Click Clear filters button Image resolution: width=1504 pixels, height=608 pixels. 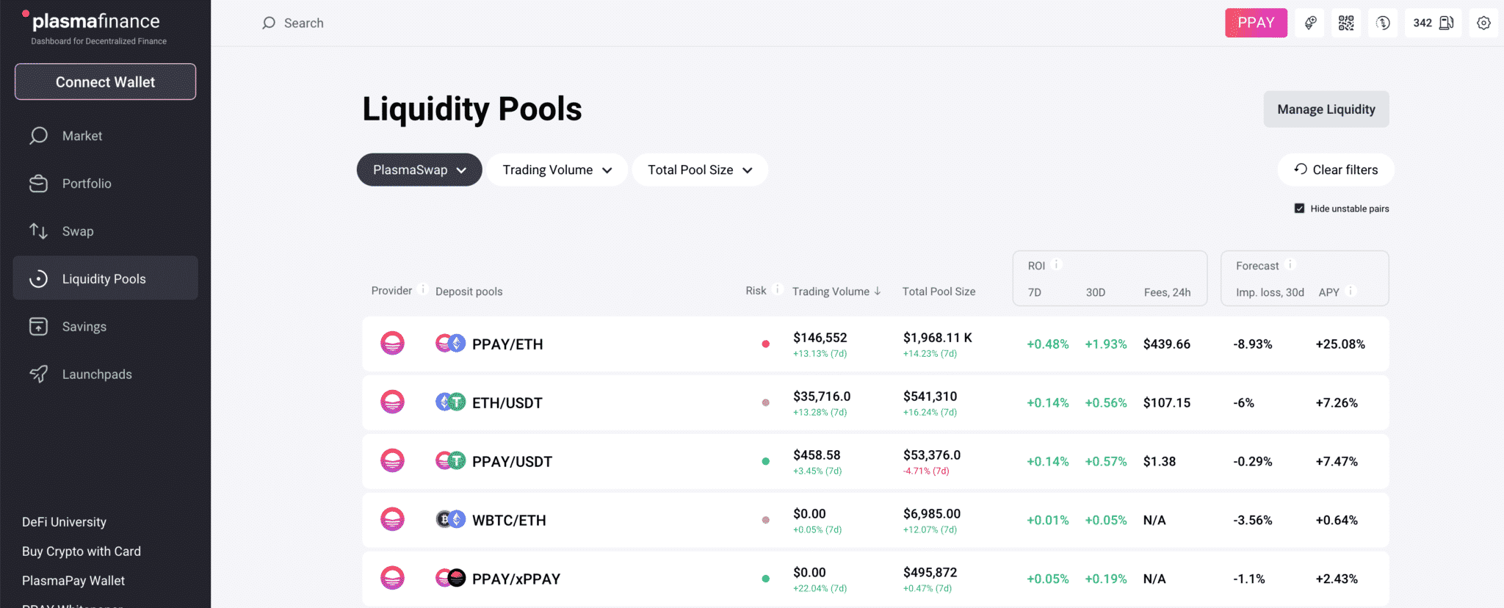(x=1336, y=170)
